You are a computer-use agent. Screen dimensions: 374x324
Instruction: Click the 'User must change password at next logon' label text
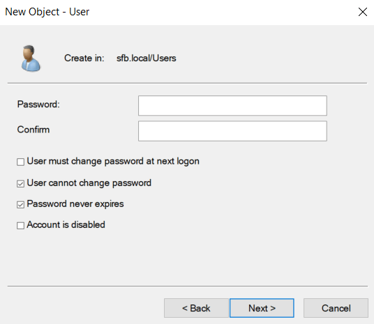point(113,162)
